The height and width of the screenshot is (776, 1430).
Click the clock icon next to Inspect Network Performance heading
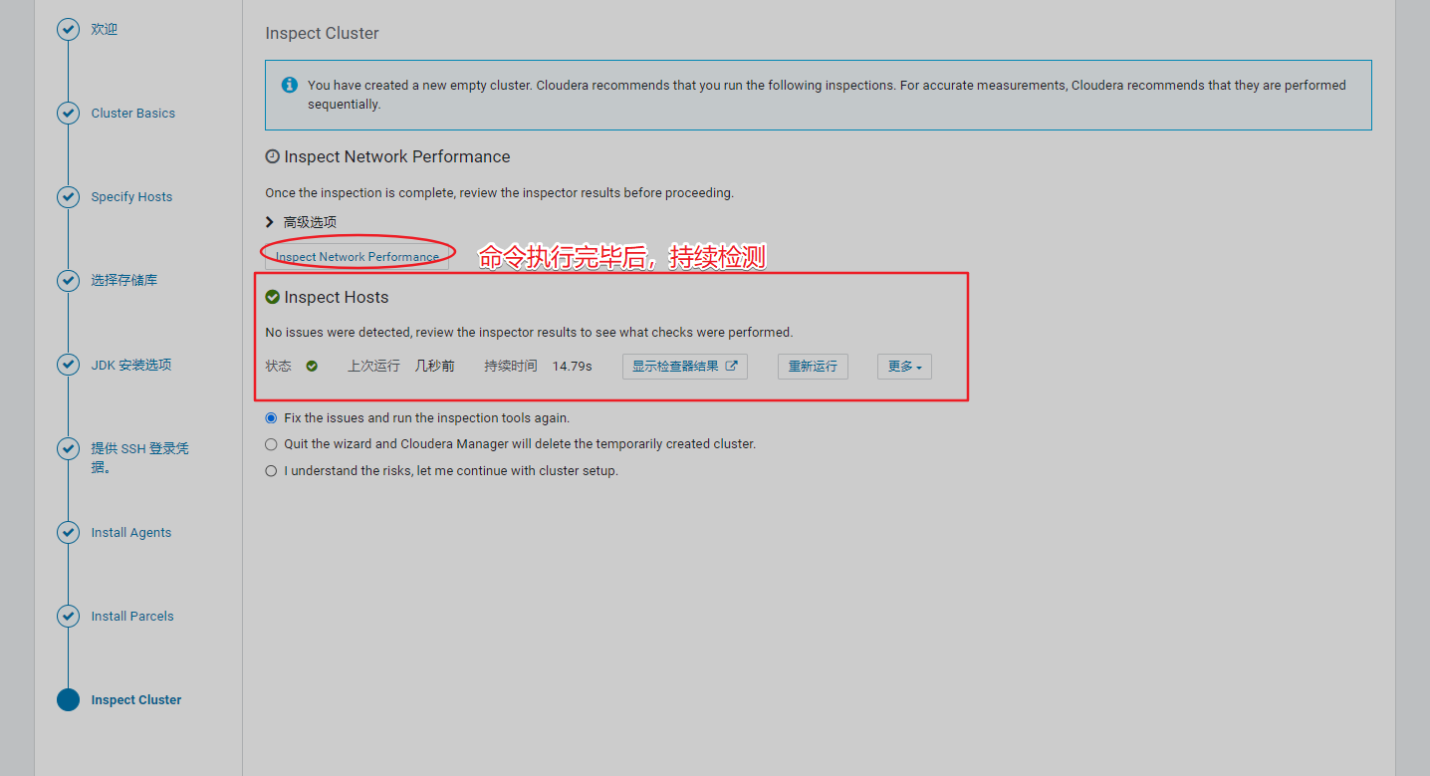272,156
